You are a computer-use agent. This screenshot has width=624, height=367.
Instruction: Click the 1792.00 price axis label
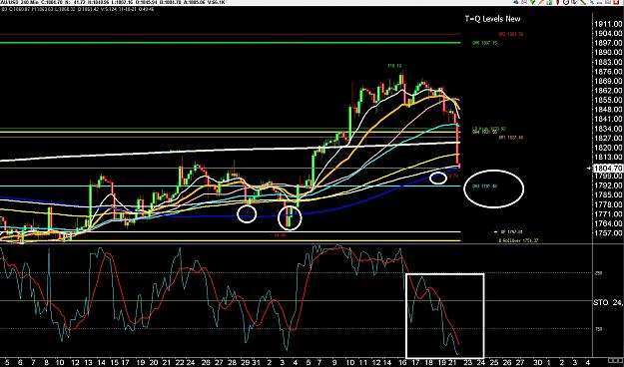coord(608,185)
